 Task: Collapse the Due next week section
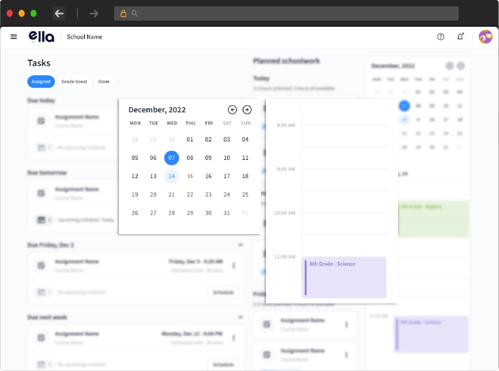[240, 317]
